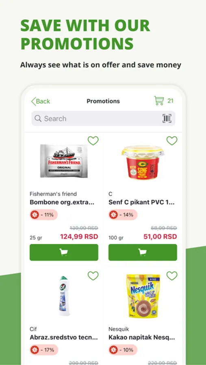Viewport: 206px width, 365px height.
Task: Toggle heart on Senf C pikant
Action: [x=172, y=141]
